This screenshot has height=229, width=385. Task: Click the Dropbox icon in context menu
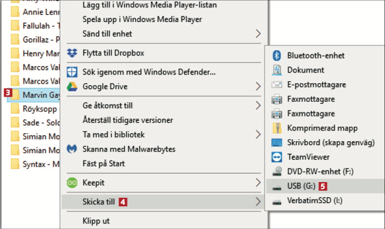72,53
